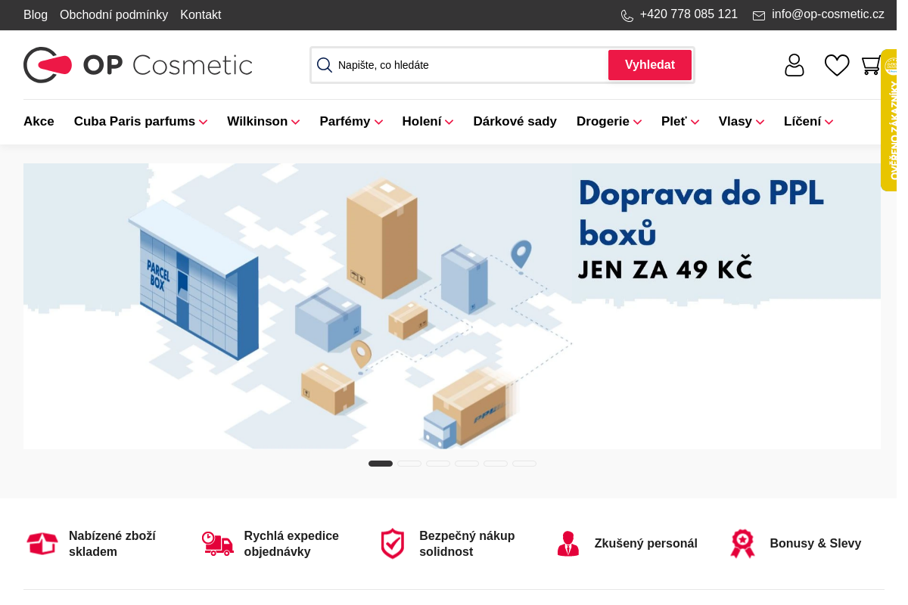908x605 pixels.
Task: Open the Akce category
Action: (39, 122)
